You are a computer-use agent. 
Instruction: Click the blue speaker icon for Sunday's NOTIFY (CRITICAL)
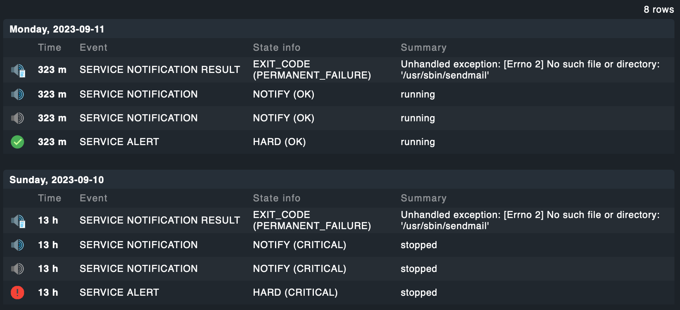click(17, 245)
